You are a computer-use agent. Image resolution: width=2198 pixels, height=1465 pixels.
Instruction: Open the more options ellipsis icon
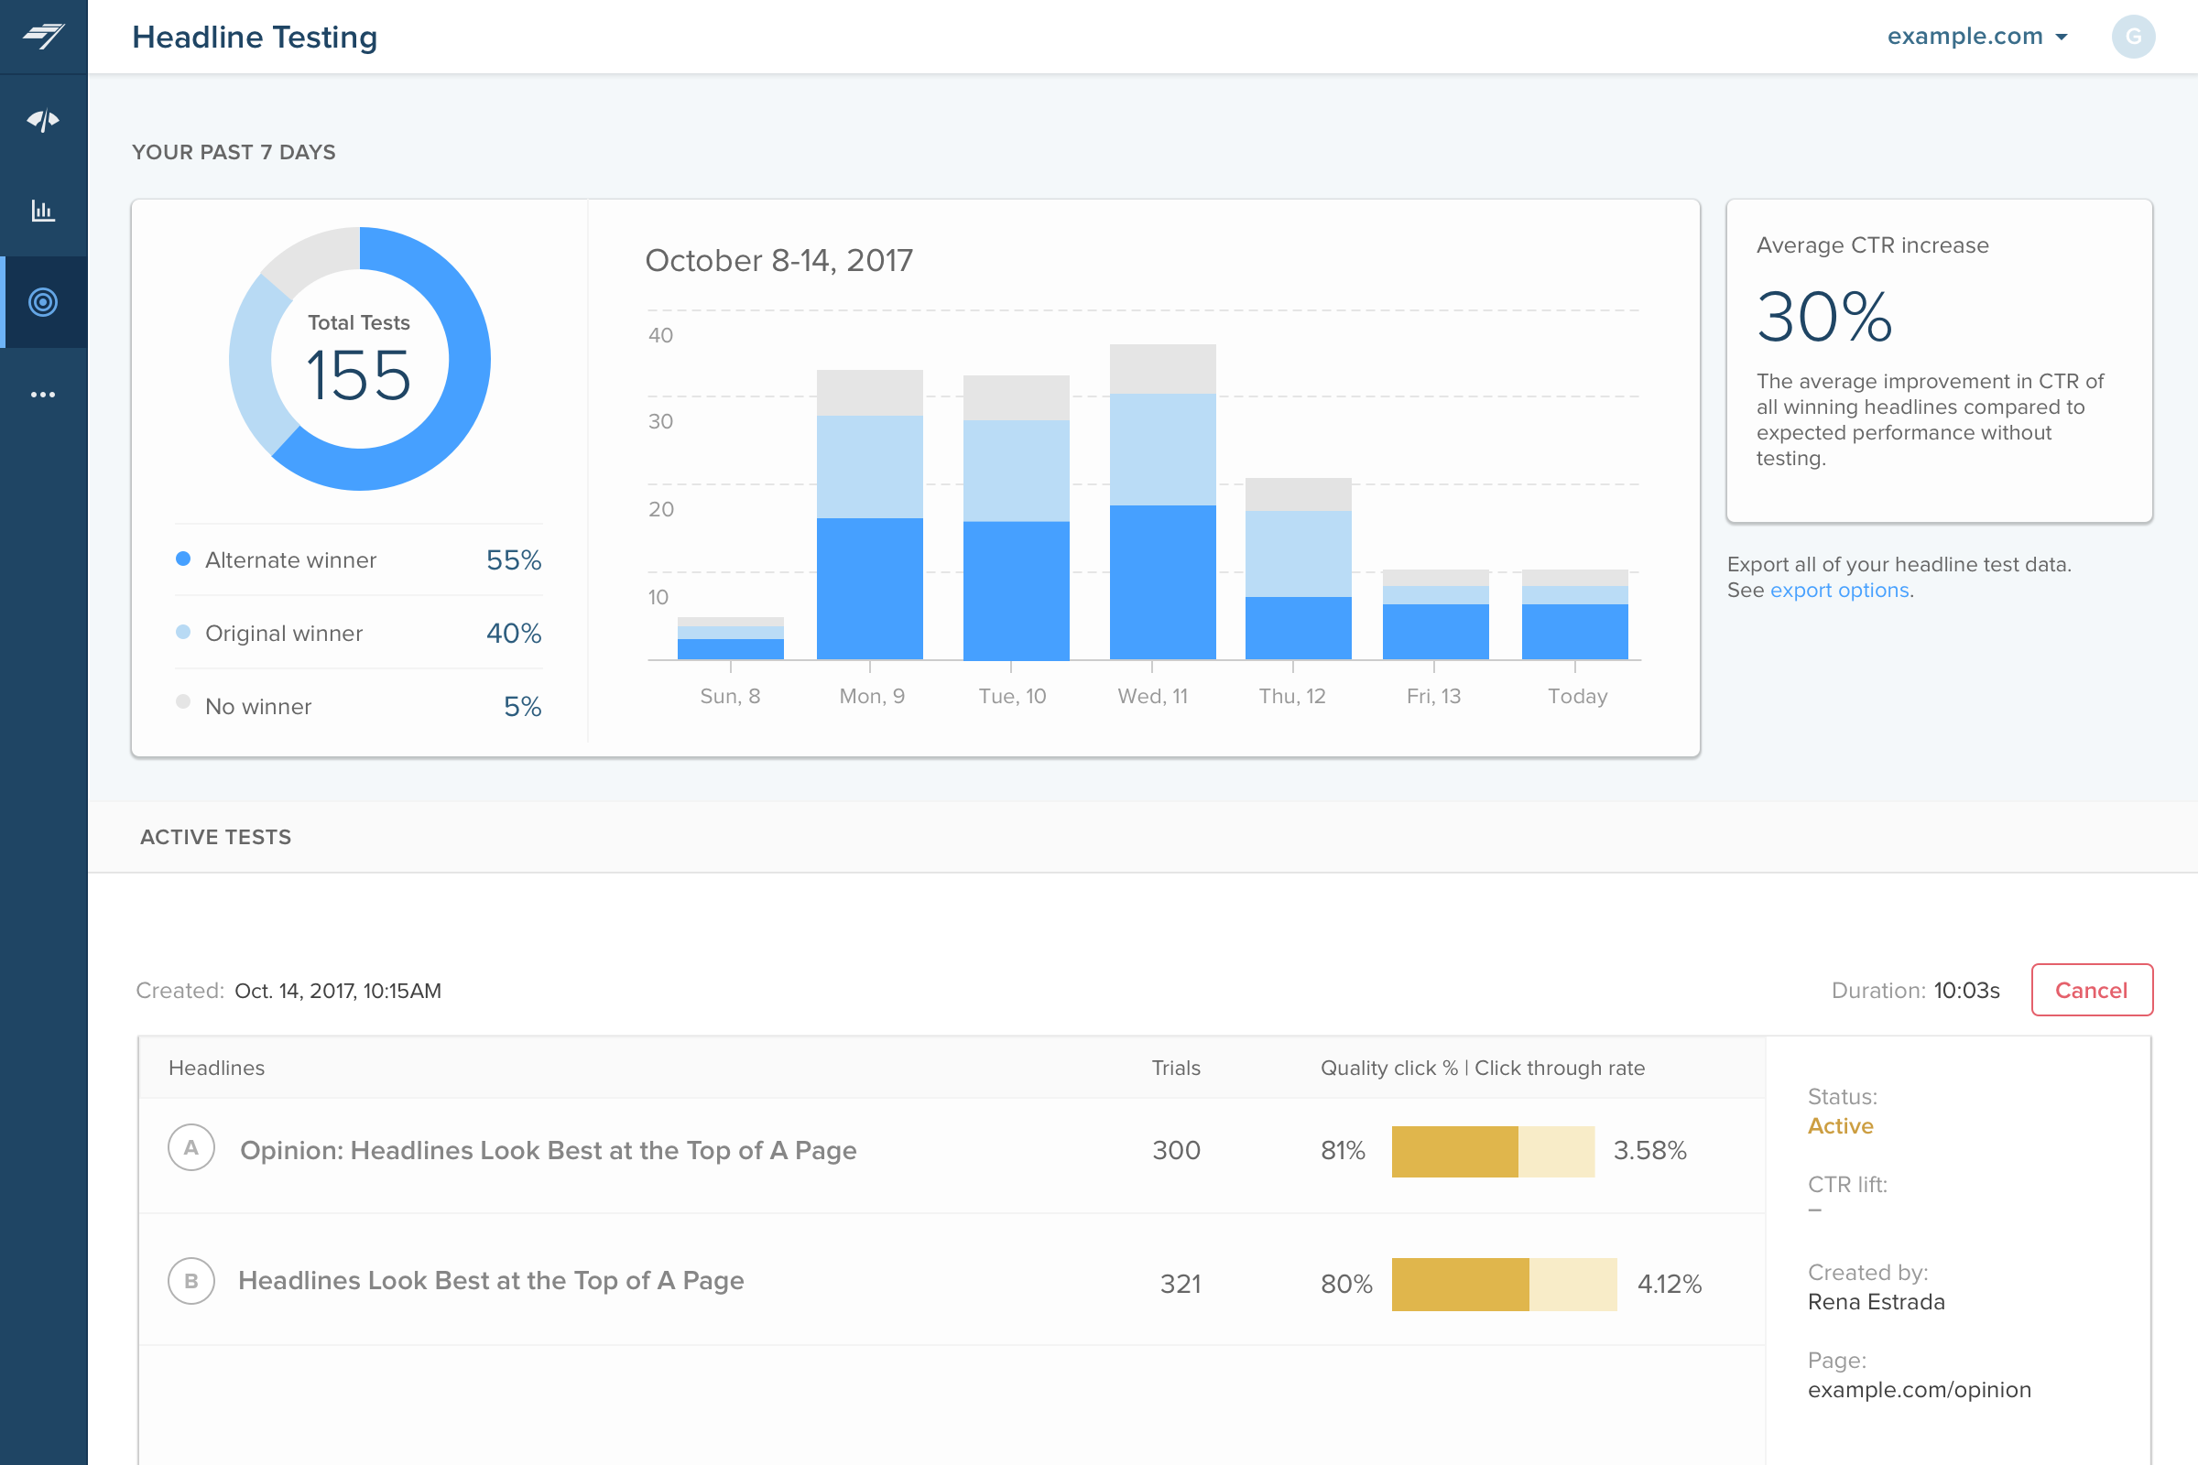pyautogui.click(x=43, y=395)
